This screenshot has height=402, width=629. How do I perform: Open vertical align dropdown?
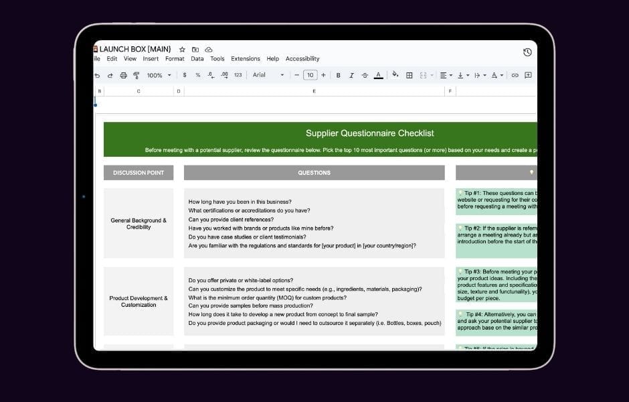pyautogui.click(x=463, y=75)
